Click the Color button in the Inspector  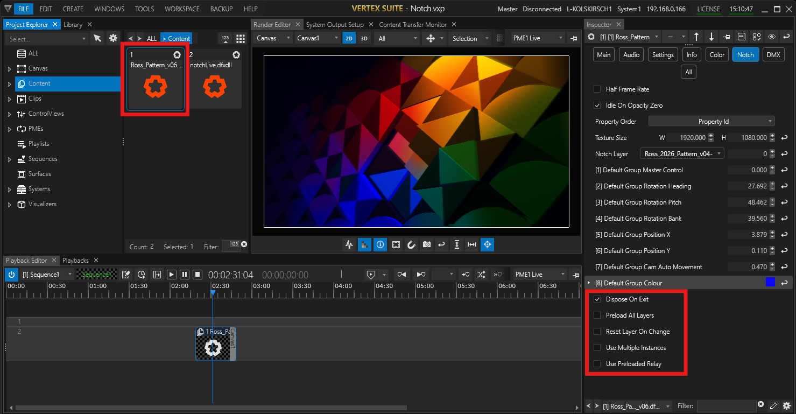[x=717, y=54]
